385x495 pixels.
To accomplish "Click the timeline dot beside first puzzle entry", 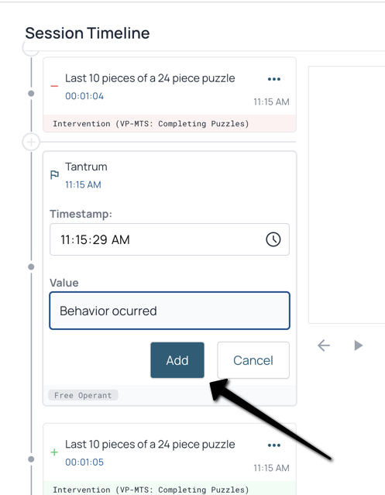I will point(31,94).
